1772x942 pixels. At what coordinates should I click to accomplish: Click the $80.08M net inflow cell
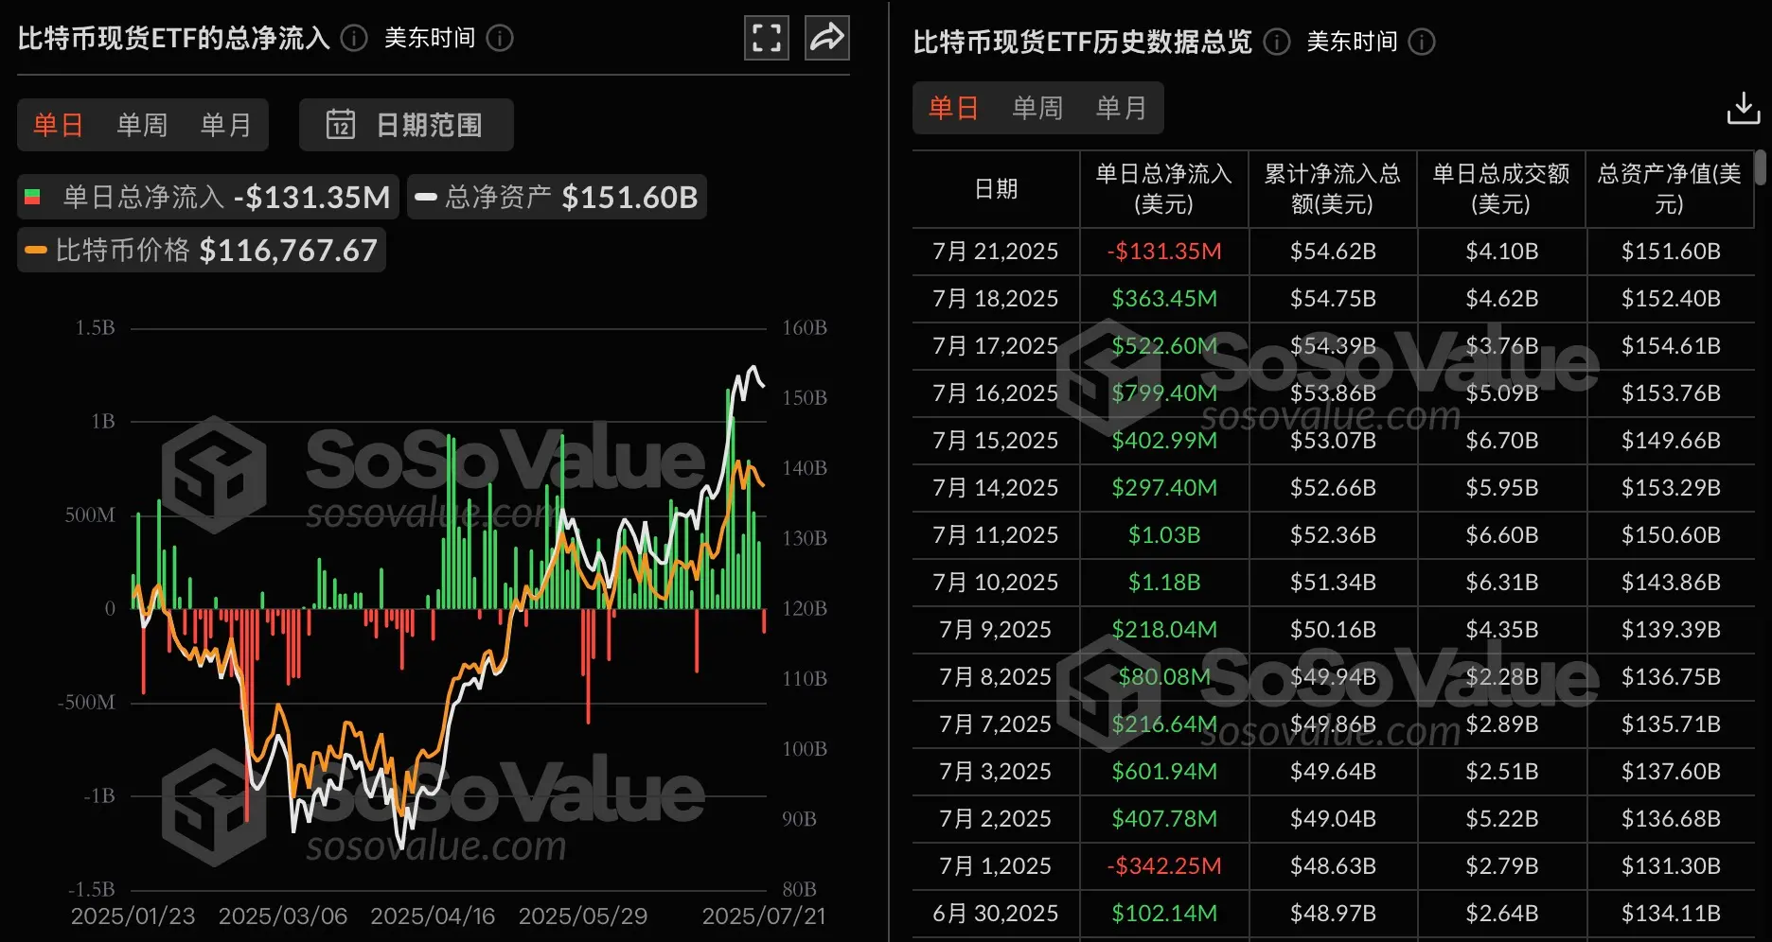pos(1164,677)
